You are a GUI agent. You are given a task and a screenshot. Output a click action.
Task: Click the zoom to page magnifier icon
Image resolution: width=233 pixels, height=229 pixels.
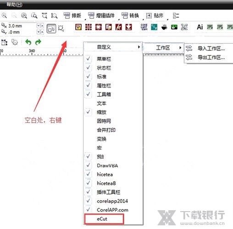tap(34, 16)
